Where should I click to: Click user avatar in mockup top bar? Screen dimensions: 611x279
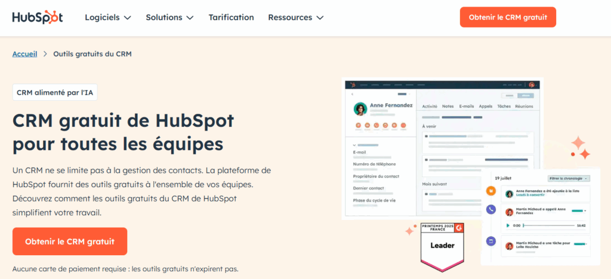point(532,85)
